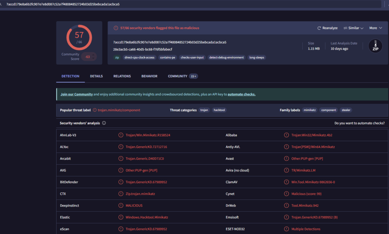Select the zip tag
The height and width of the screenshot is (234, 389).
(x=117, y=57)
